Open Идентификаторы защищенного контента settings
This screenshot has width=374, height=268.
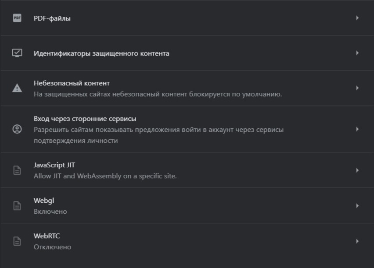tap(101, 53)
